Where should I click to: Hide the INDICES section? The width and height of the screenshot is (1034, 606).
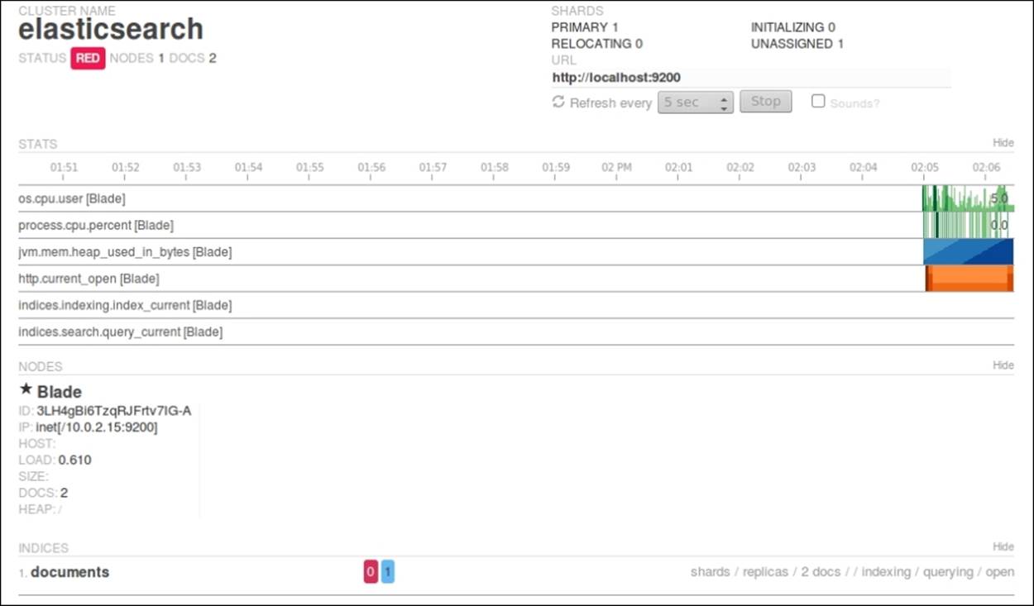pyautogui.click(x=1003, y=546)
